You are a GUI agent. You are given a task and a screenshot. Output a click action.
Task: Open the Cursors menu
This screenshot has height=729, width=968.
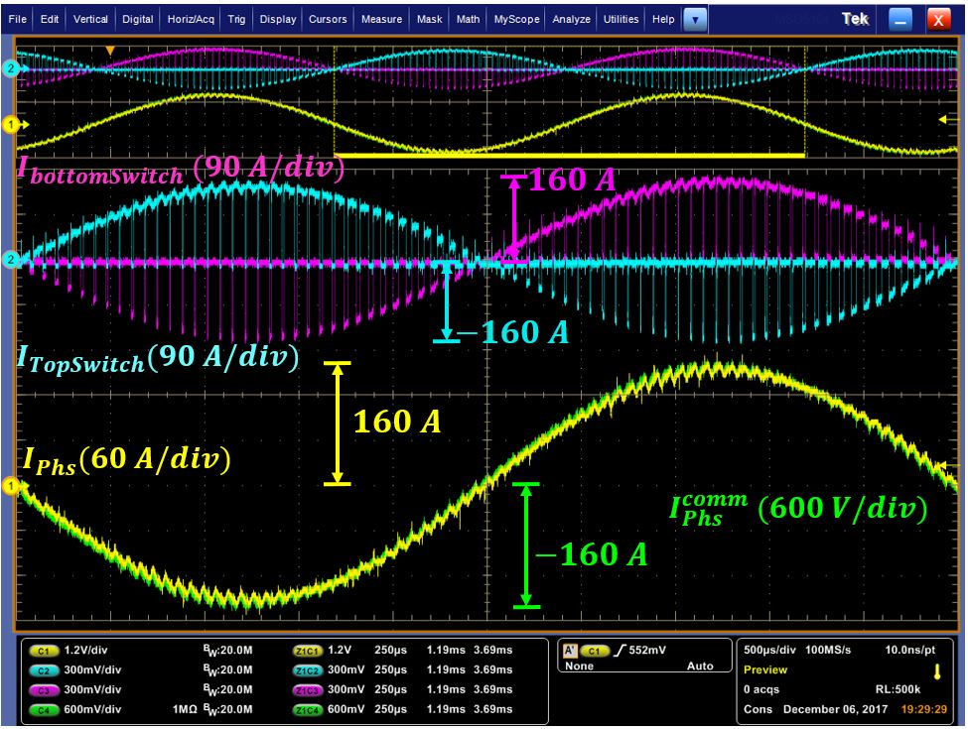[328, 19]
